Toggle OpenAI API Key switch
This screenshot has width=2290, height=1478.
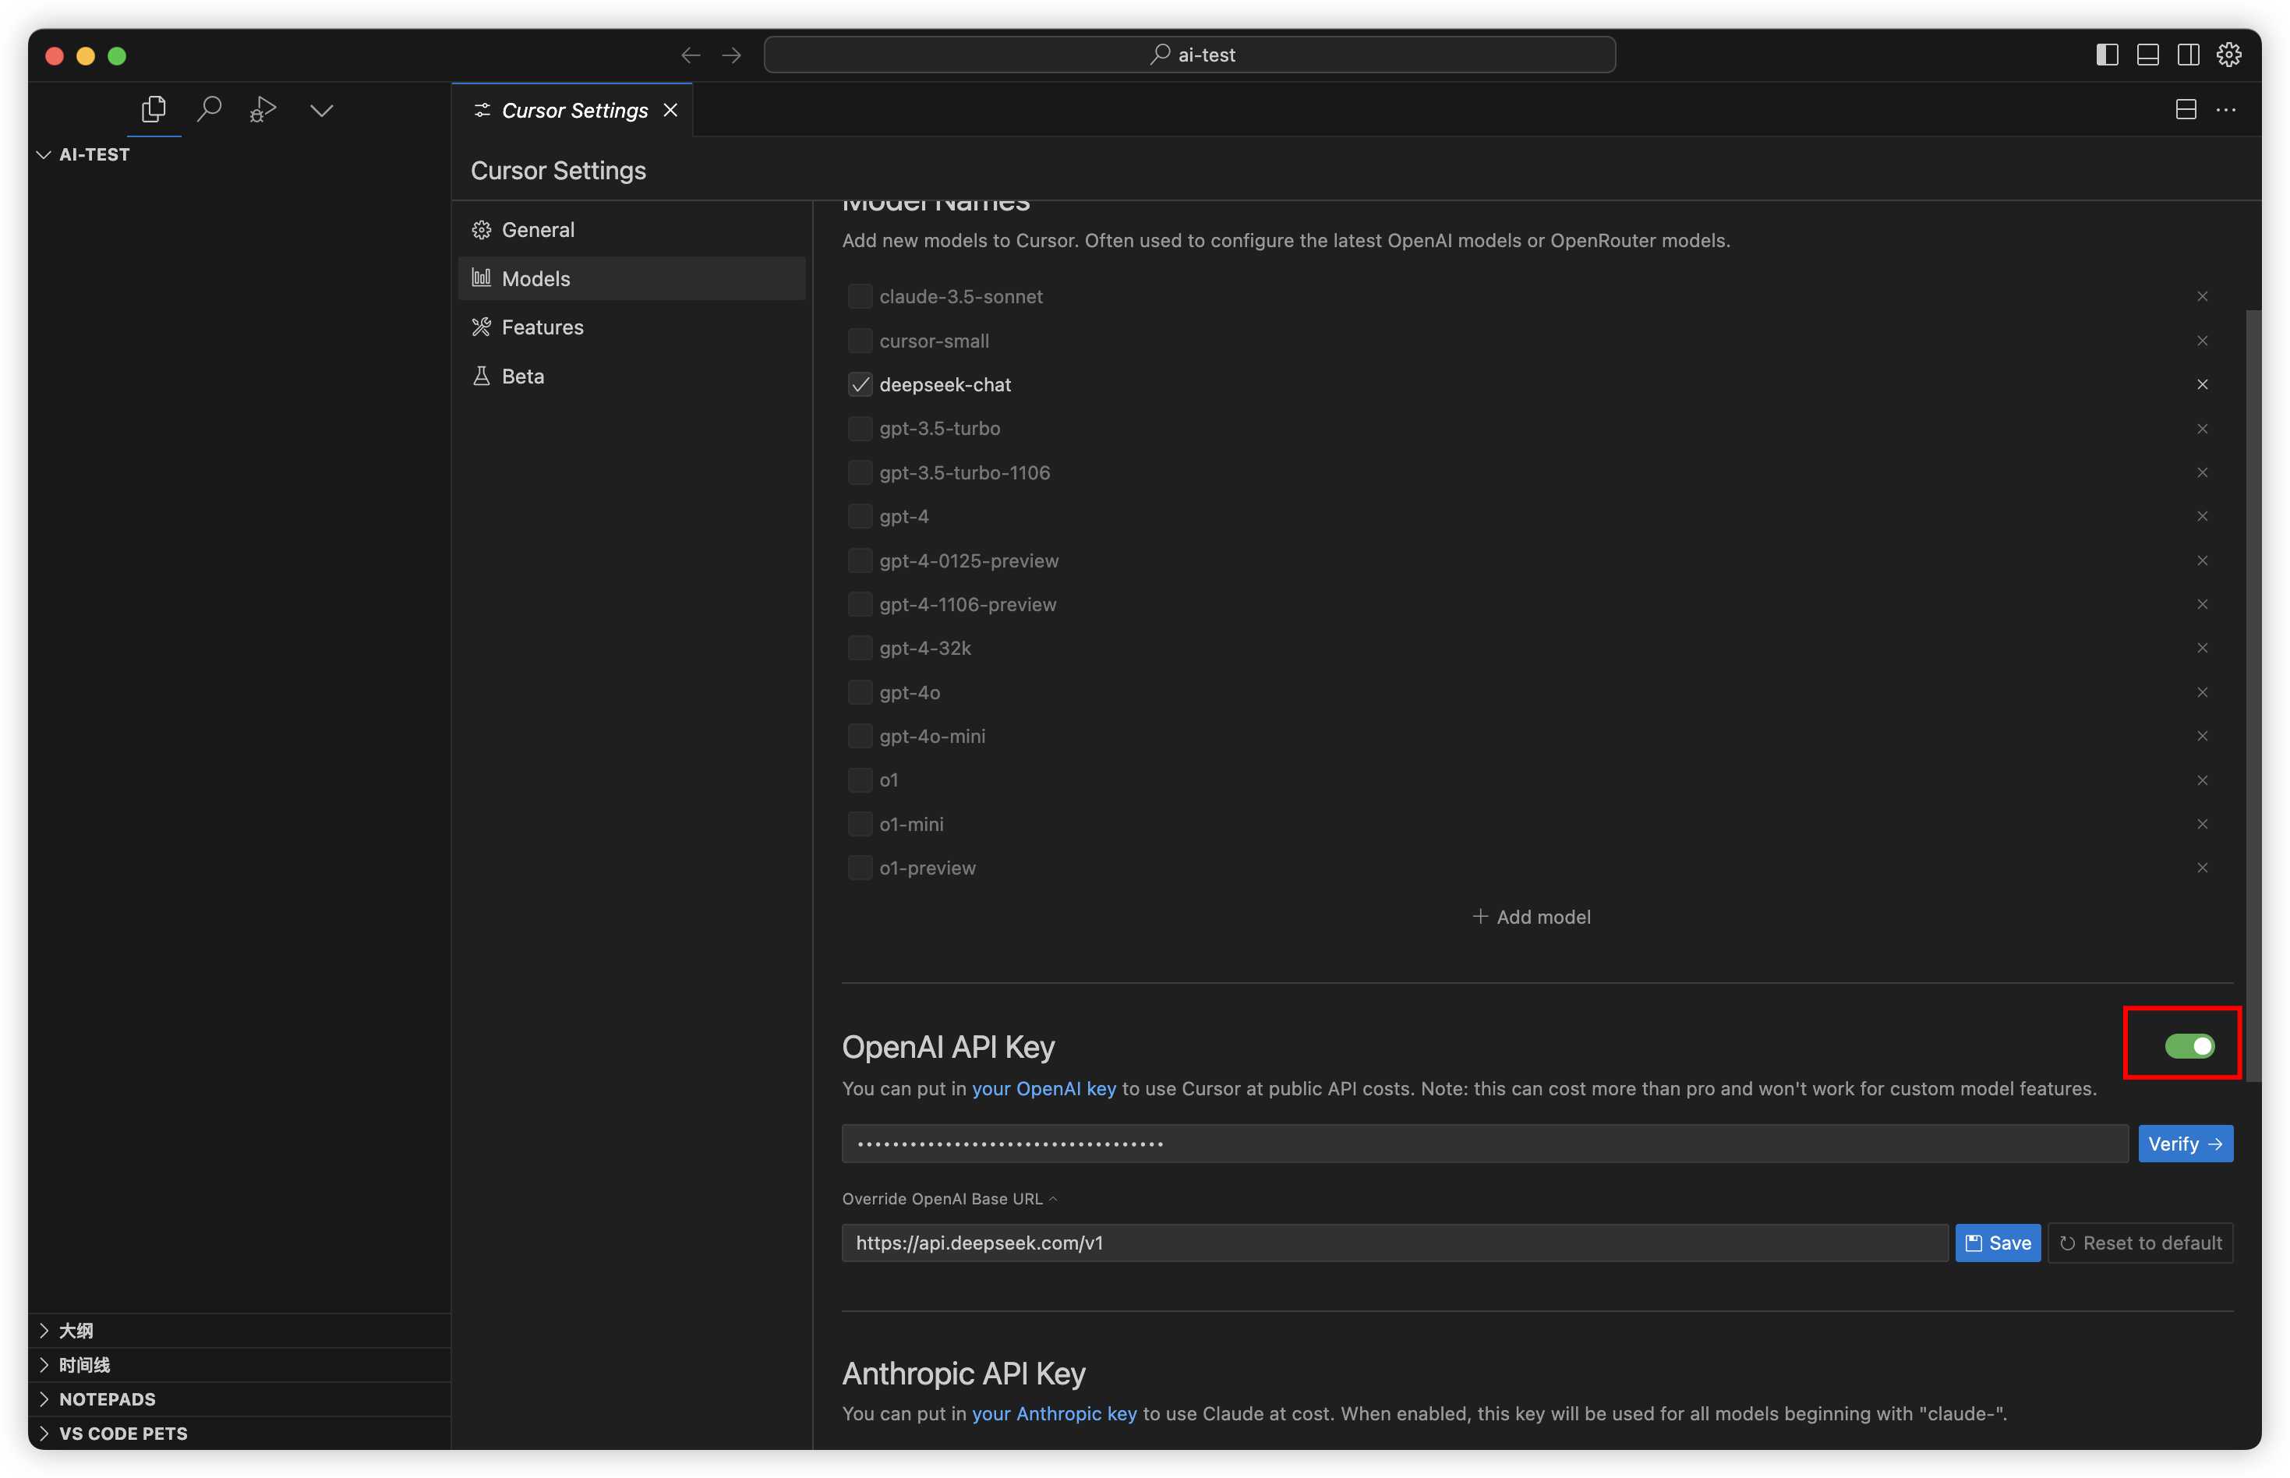click(2189, 1046)
